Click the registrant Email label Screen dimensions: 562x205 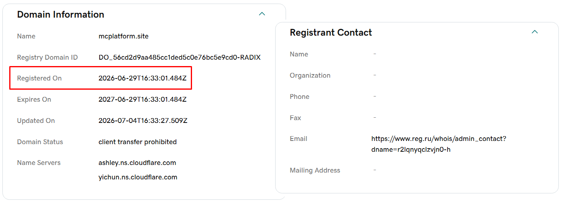pyautogui.click(x=298, y=139)
